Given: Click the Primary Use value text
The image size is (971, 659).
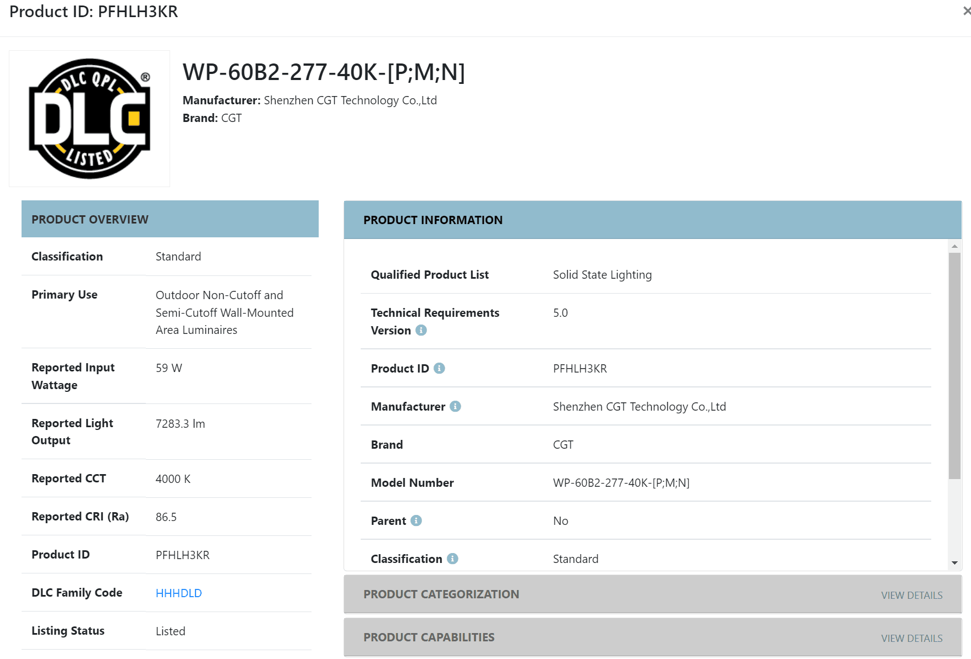Looking at the screenshot, I should point(225,312).
